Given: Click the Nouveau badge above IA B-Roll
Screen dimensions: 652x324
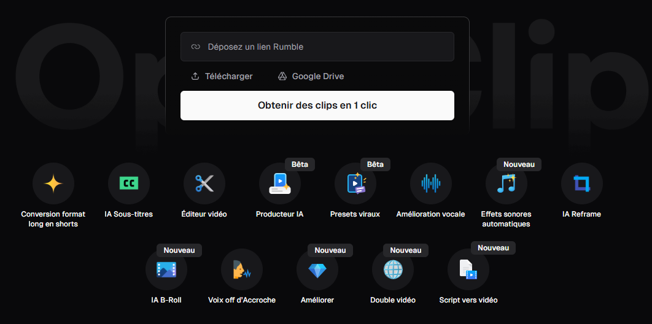Looking at the screenshot, I should (x=179, y=250).
